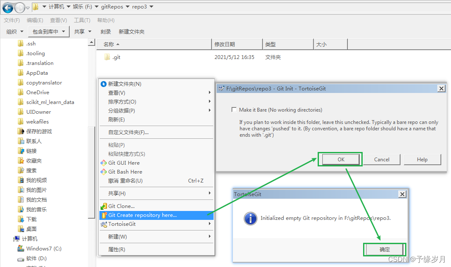Click the favorites folder icon (收藏夹)
The image size is (451, 267).
click(x=21, y=160)
